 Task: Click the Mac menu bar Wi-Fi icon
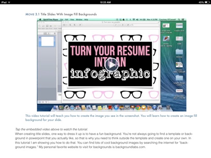134,19
